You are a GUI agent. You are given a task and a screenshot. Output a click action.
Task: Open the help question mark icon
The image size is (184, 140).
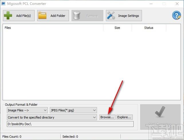pos(176,15)
